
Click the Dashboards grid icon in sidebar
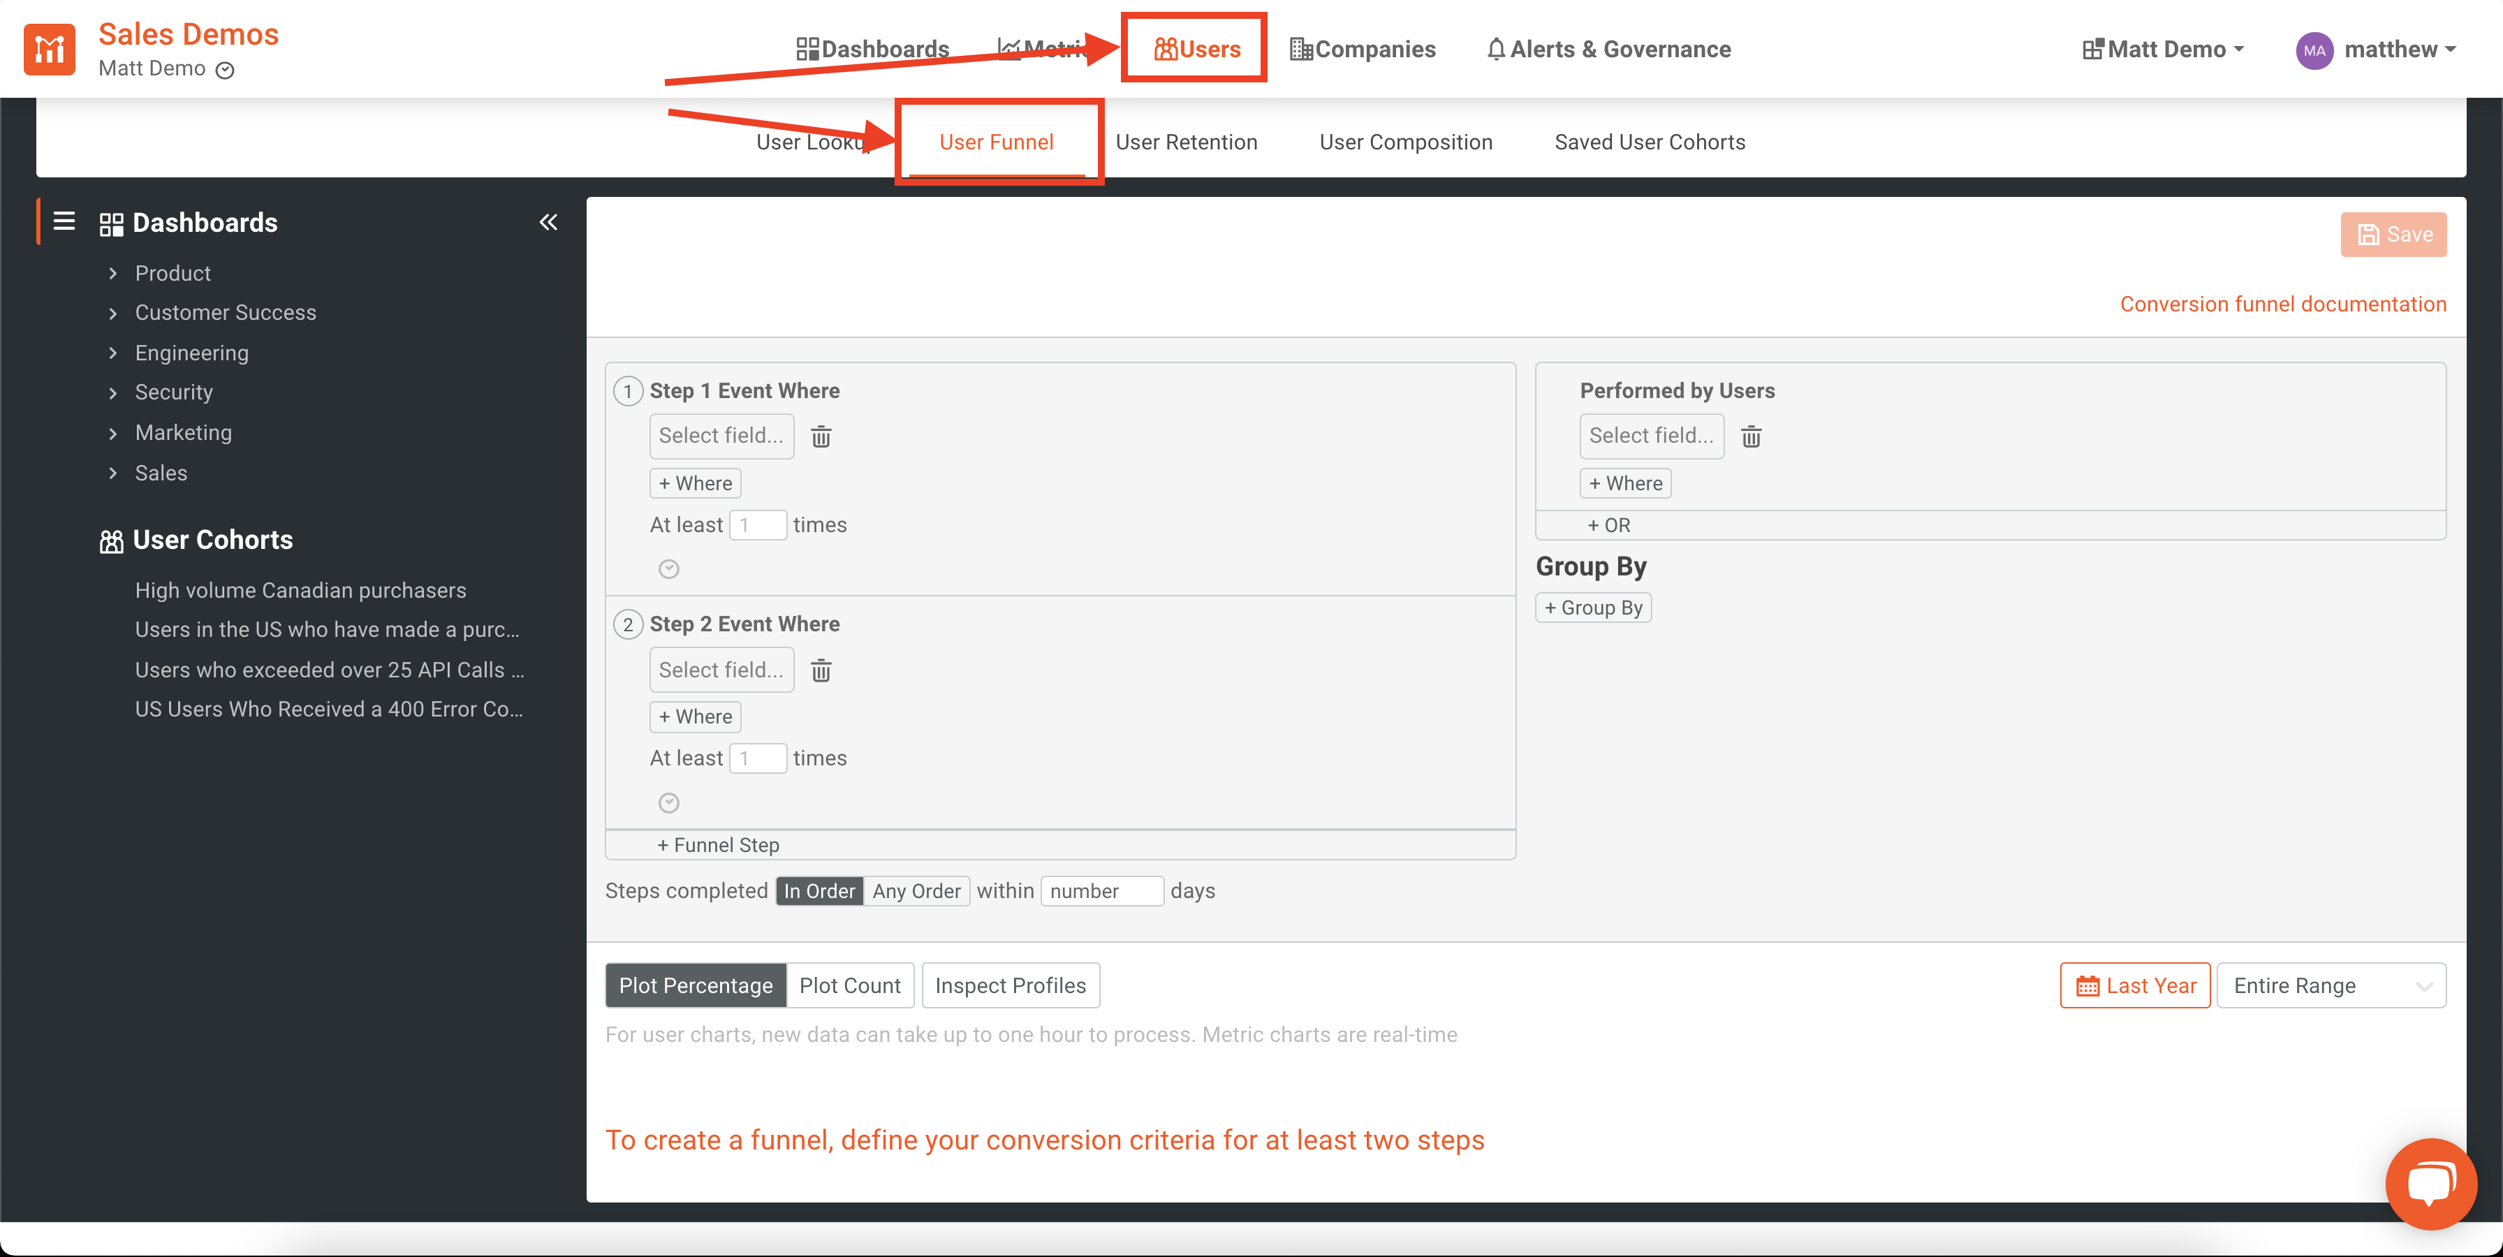[112, 224]
